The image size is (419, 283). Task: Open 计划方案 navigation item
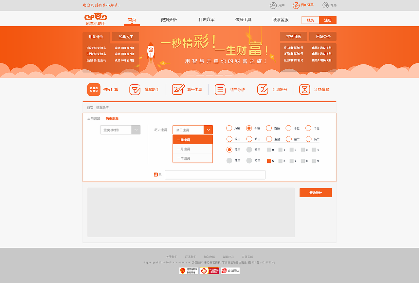pyautogui.click(x=207, y=20)
